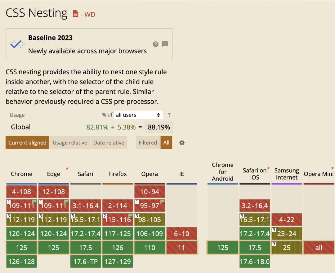Select IE version cell 6-10
335x273 pixels.
click(181, 234)
